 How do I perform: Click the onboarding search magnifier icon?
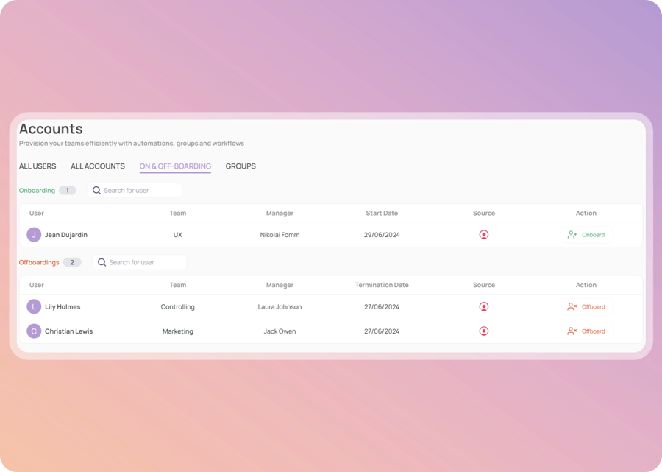point(97,191)
